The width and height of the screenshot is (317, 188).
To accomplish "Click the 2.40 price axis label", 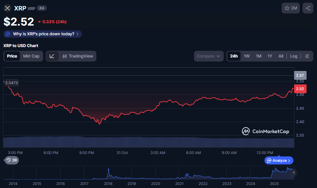I will (300, 122).
